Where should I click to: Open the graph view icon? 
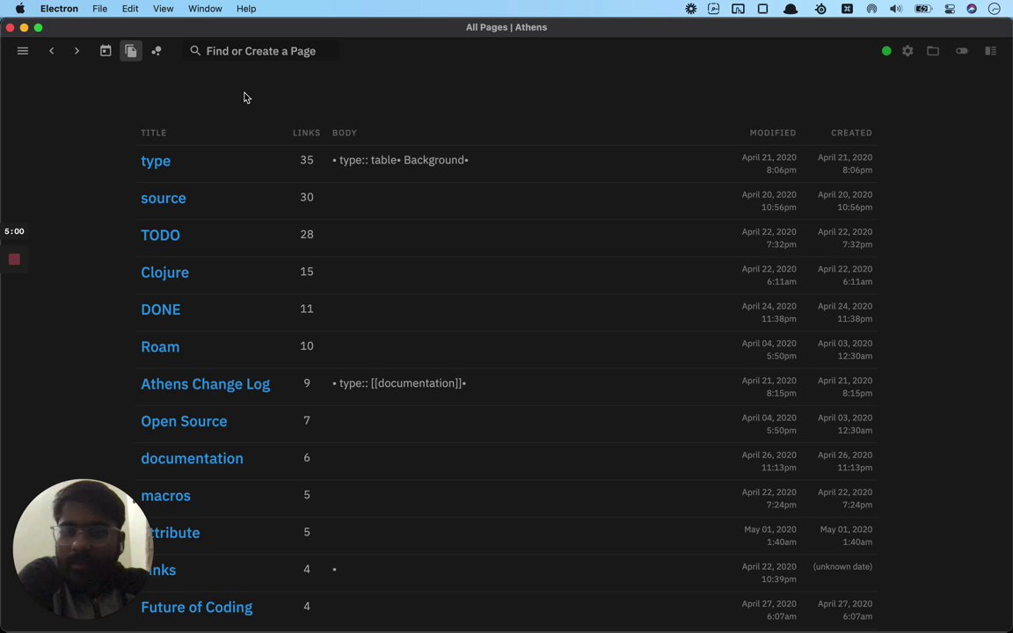[157, 51]
